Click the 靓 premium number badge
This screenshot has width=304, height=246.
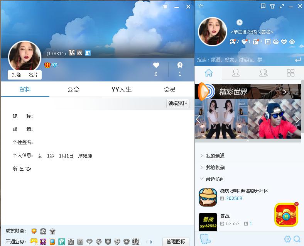point(79,53)
